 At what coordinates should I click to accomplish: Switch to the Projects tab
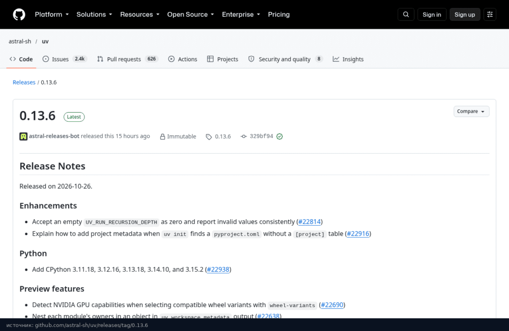pyautogui.click(x=223, y=59)
